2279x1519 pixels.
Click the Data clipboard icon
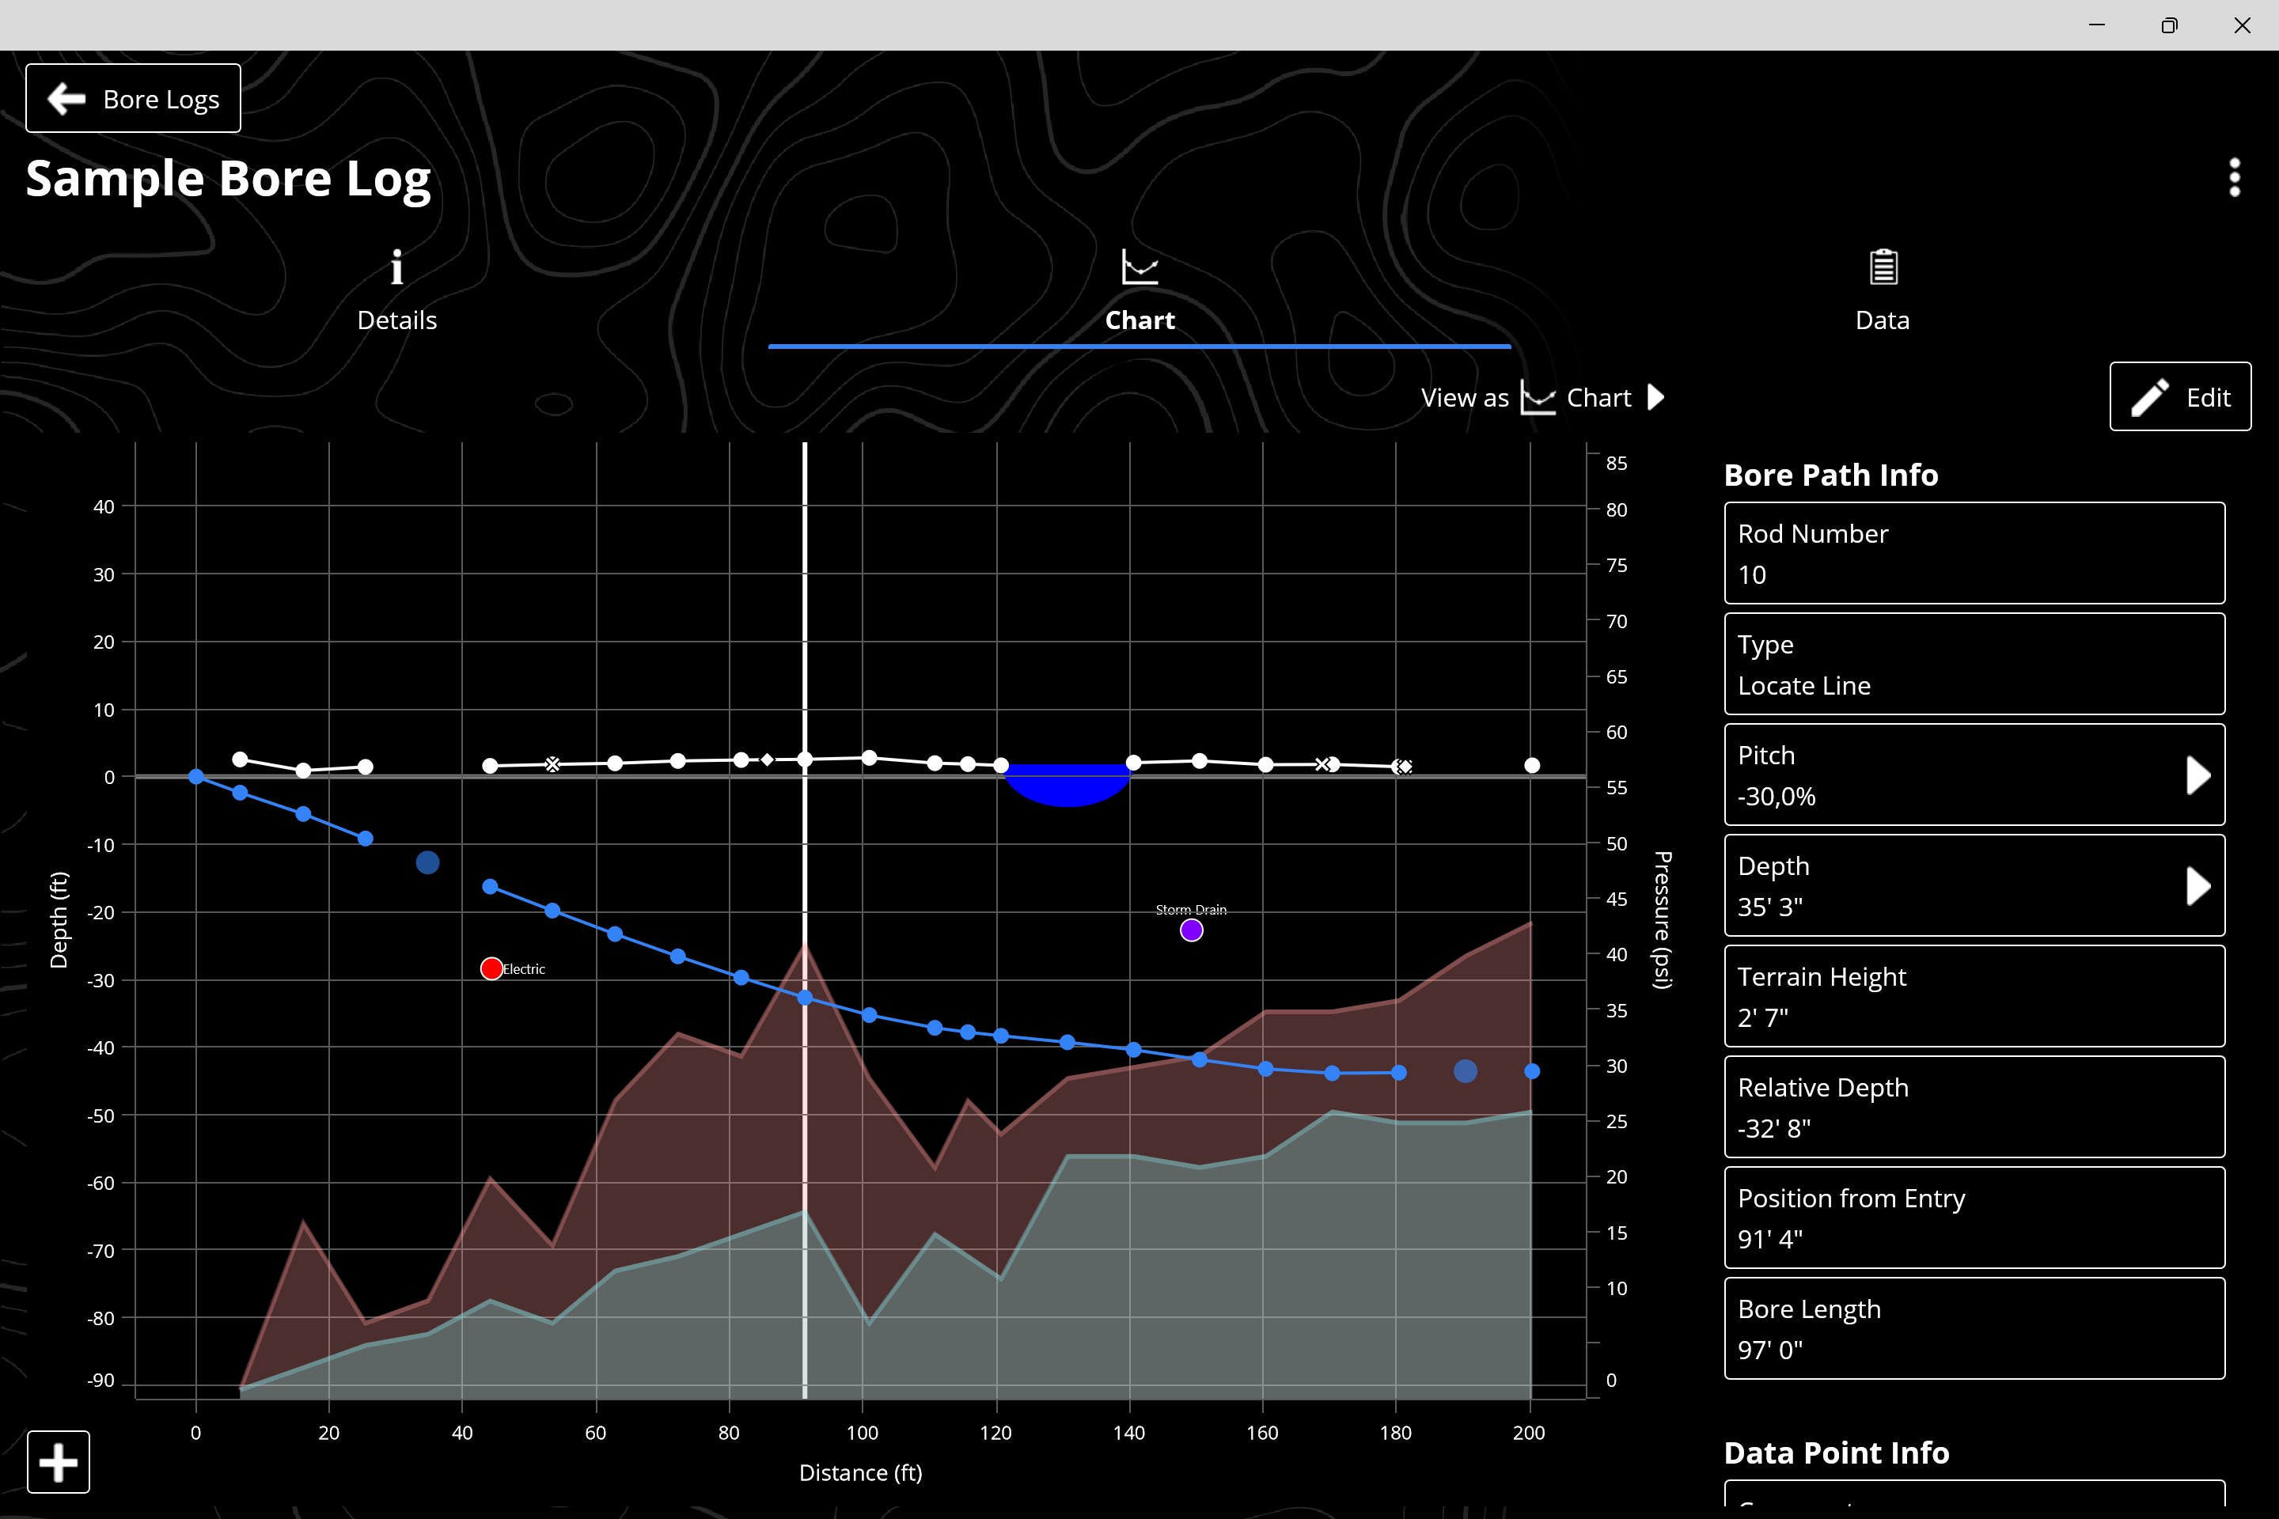pos(1883,267)
